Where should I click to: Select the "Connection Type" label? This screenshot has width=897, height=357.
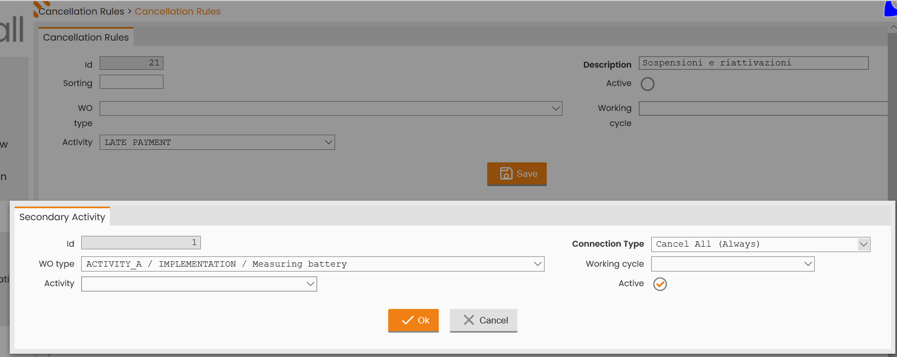tap(608, 244)
